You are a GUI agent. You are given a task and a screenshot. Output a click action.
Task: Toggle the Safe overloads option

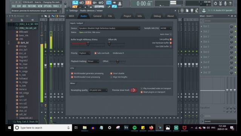point(95,53)
